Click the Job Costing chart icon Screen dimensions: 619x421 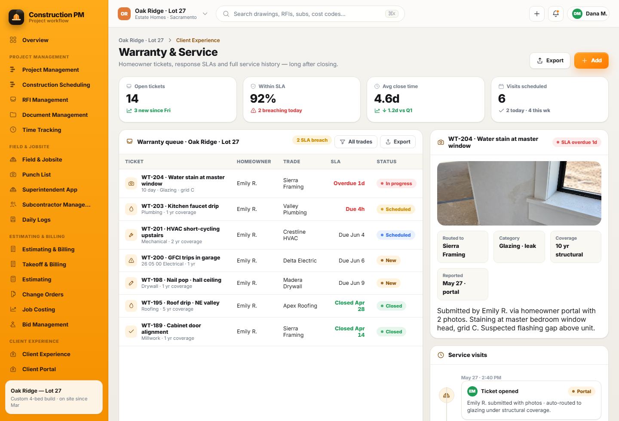[13, 309]
